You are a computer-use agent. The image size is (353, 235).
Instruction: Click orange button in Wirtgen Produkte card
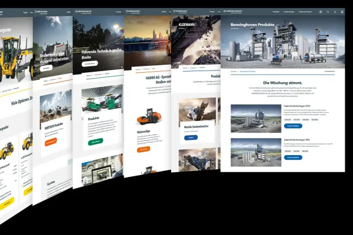click(x=51, y=142)
